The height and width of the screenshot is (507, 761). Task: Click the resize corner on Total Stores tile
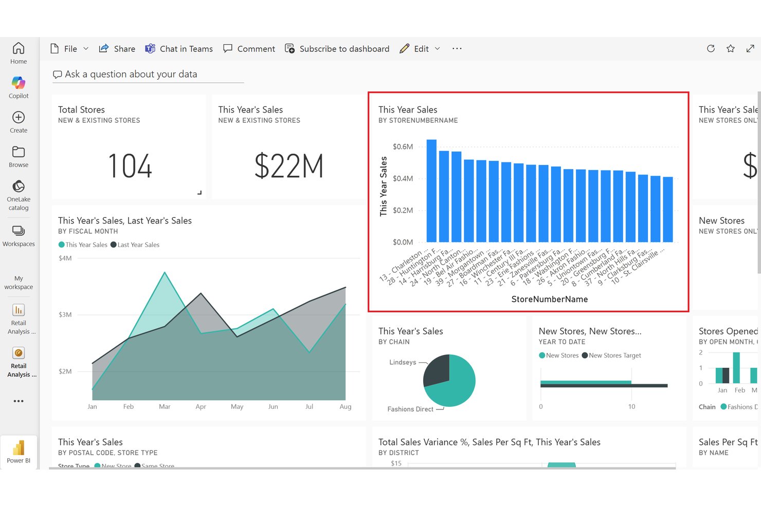coord(200,193)
